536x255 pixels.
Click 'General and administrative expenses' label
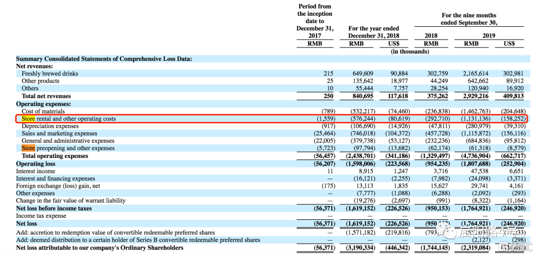[68, 141]
